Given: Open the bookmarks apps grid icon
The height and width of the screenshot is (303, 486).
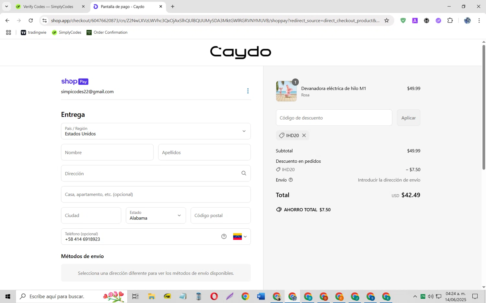Looking at the screenshot, I should tap(8, 32).
